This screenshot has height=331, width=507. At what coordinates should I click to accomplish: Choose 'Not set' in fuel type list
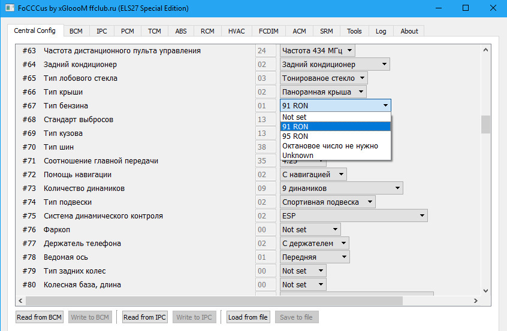click(336, 117)
